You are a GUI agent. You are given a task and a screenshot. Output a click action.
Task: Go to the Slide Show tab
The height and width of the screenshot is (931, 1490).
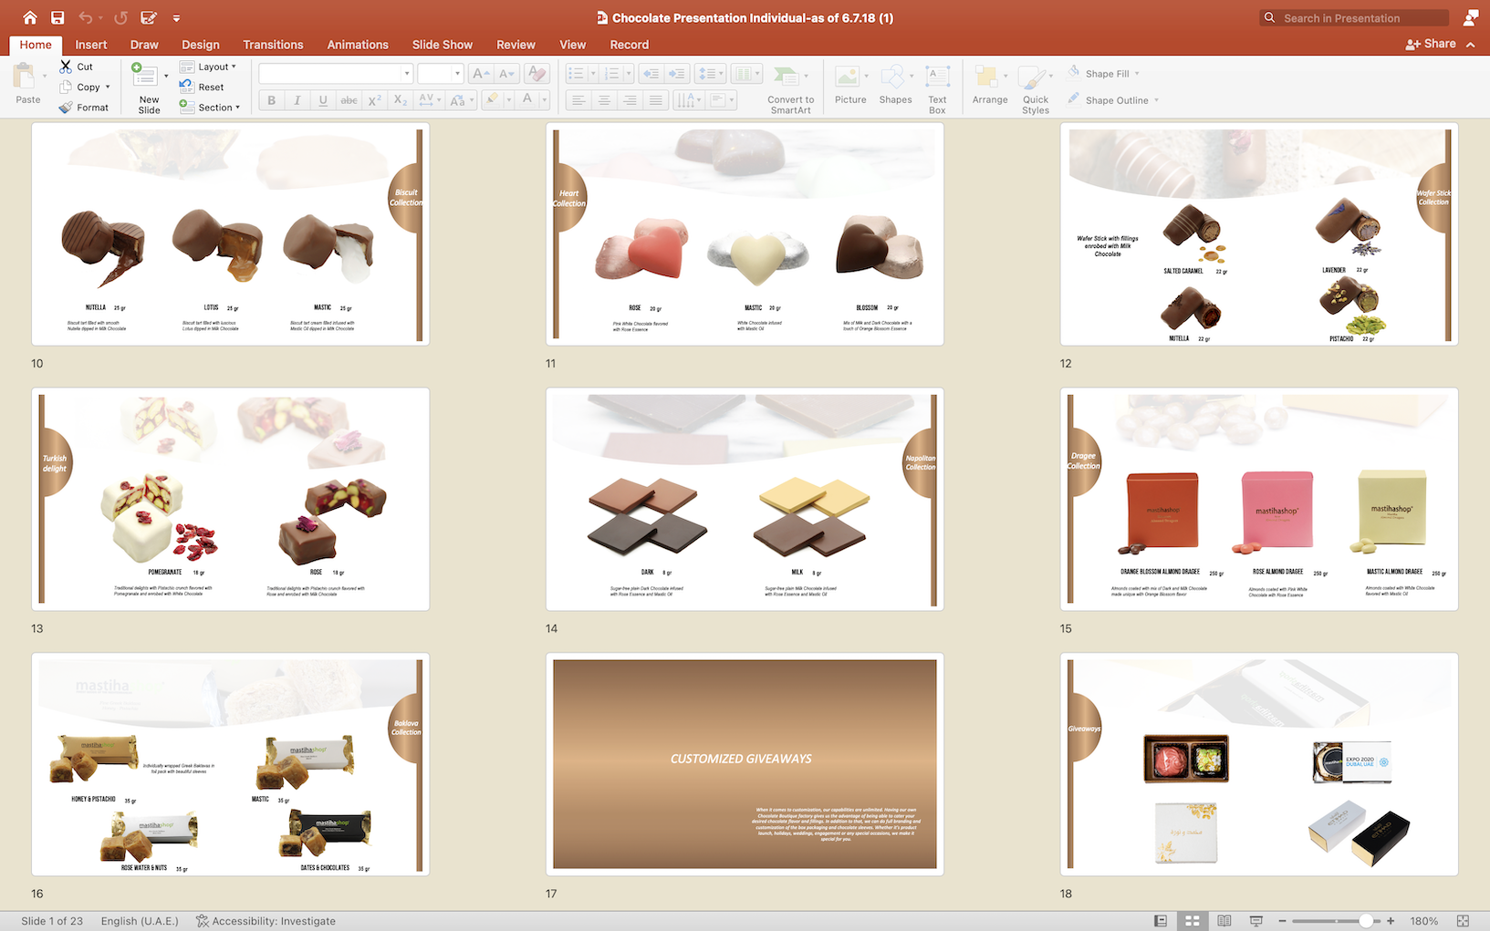(x=443, y=45)
